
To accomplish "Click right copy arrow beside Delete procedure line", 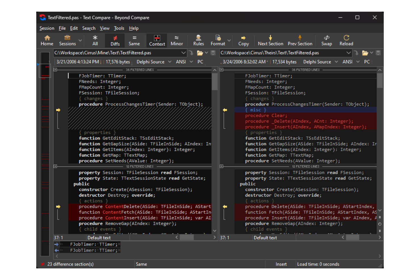I will tap(225, 207).
